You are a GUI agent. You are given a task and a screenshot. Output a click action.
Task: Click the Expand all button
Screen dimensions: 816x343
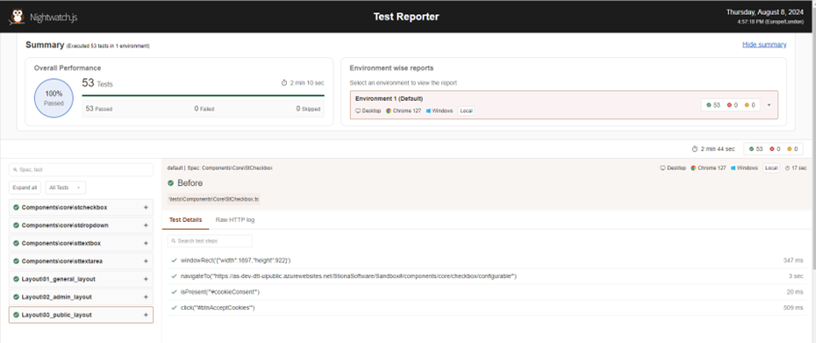tap(25, 188)
